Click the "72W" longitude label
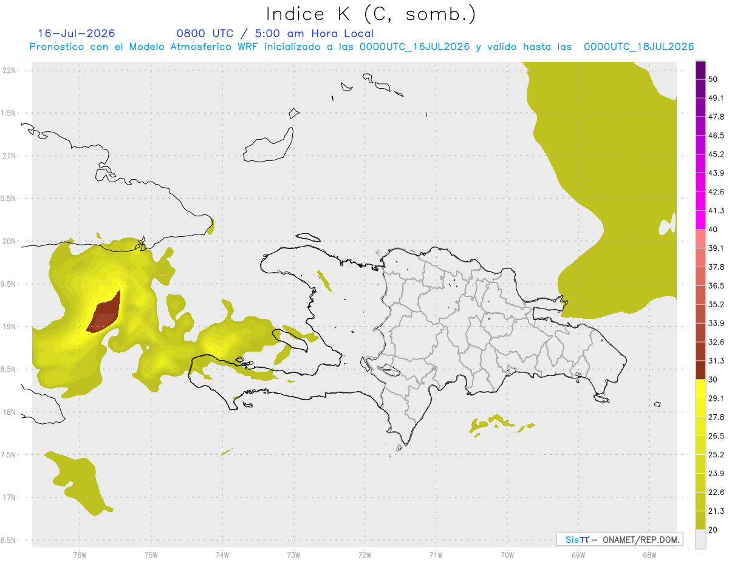The height and width of the screenshot is (563, 729). point(364,555)
